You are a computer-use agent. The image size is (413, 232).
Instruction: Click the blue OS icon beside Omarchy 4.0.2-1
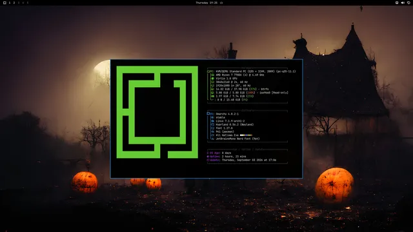[x=208, y=114]
